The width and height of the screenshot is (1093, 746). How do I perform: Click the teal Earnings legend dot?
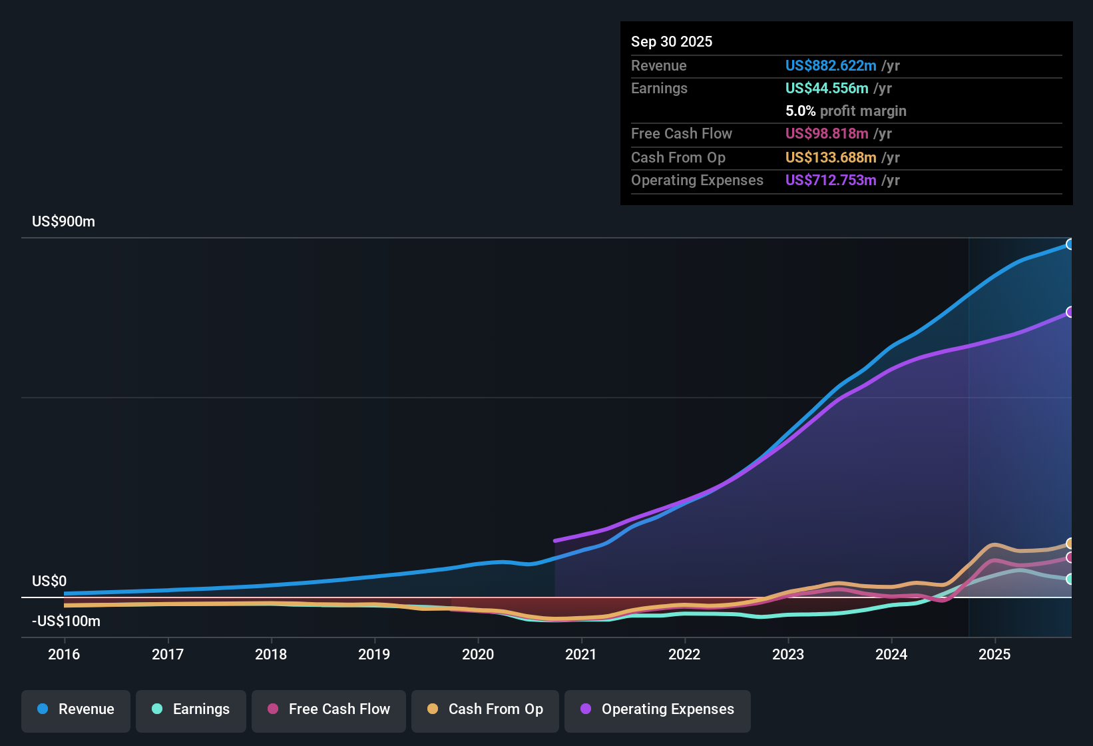157,709
